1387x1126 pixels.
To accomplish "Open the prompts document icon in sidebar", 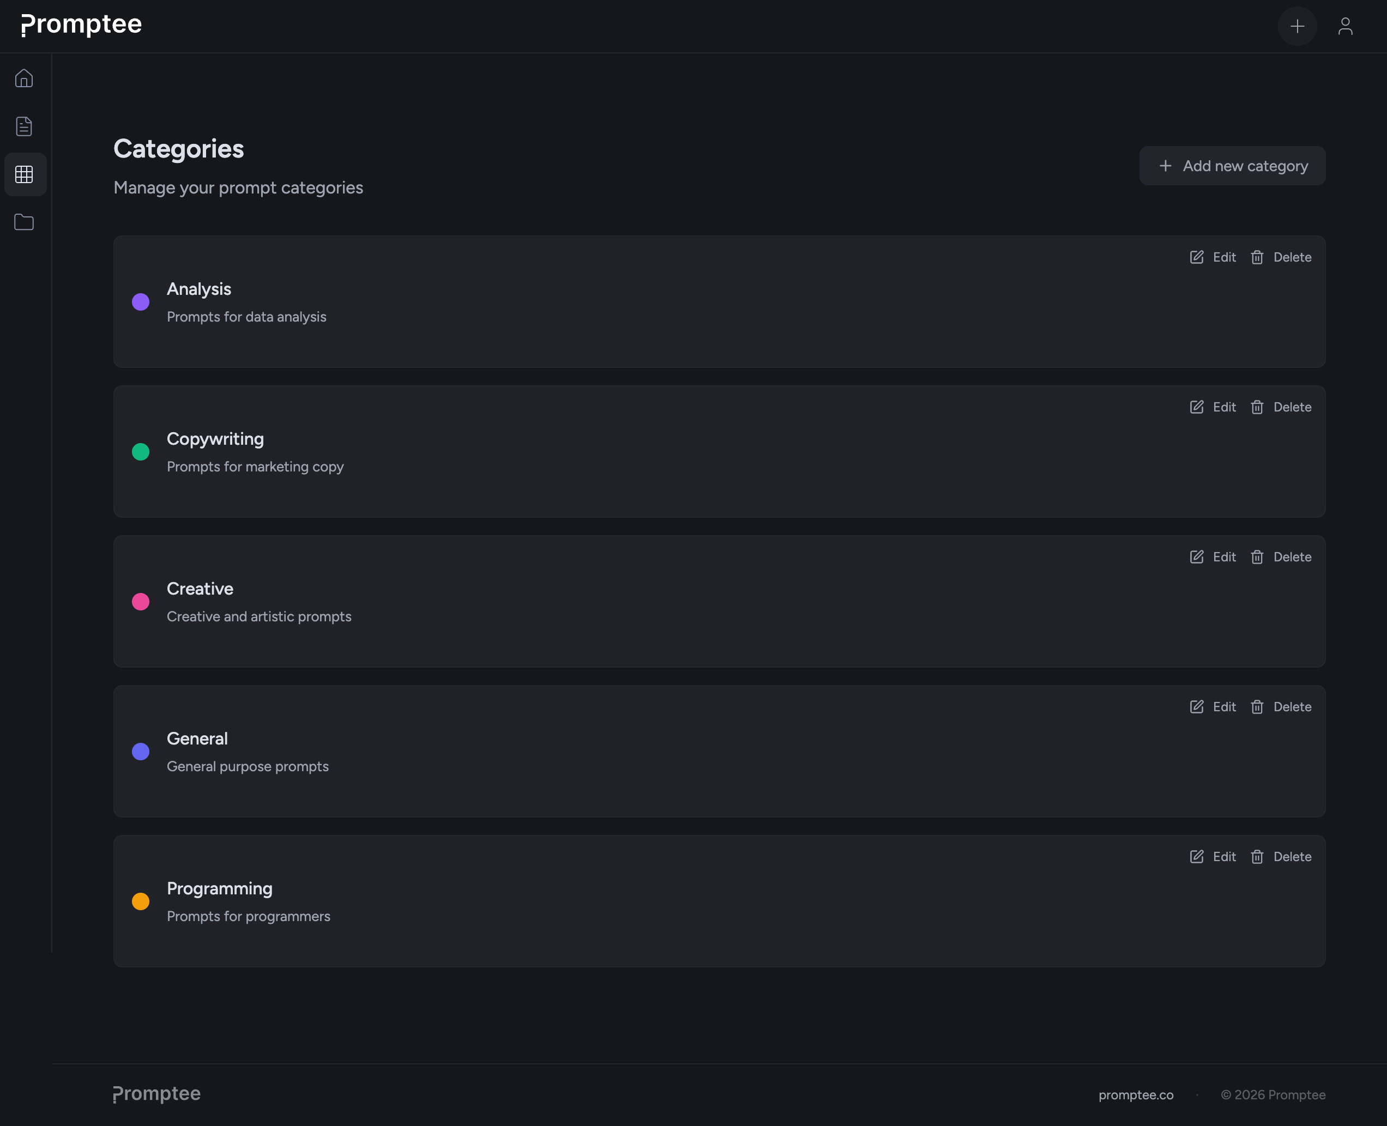I will (24, 126).
